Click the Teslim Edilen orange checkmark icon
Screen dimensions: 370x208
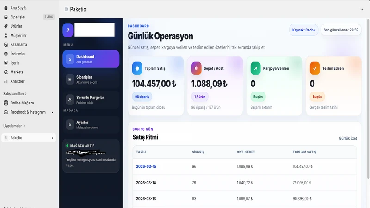pos(315,68)
